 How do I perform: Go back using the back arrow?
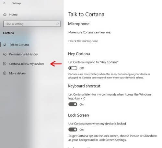pos(5,3)
